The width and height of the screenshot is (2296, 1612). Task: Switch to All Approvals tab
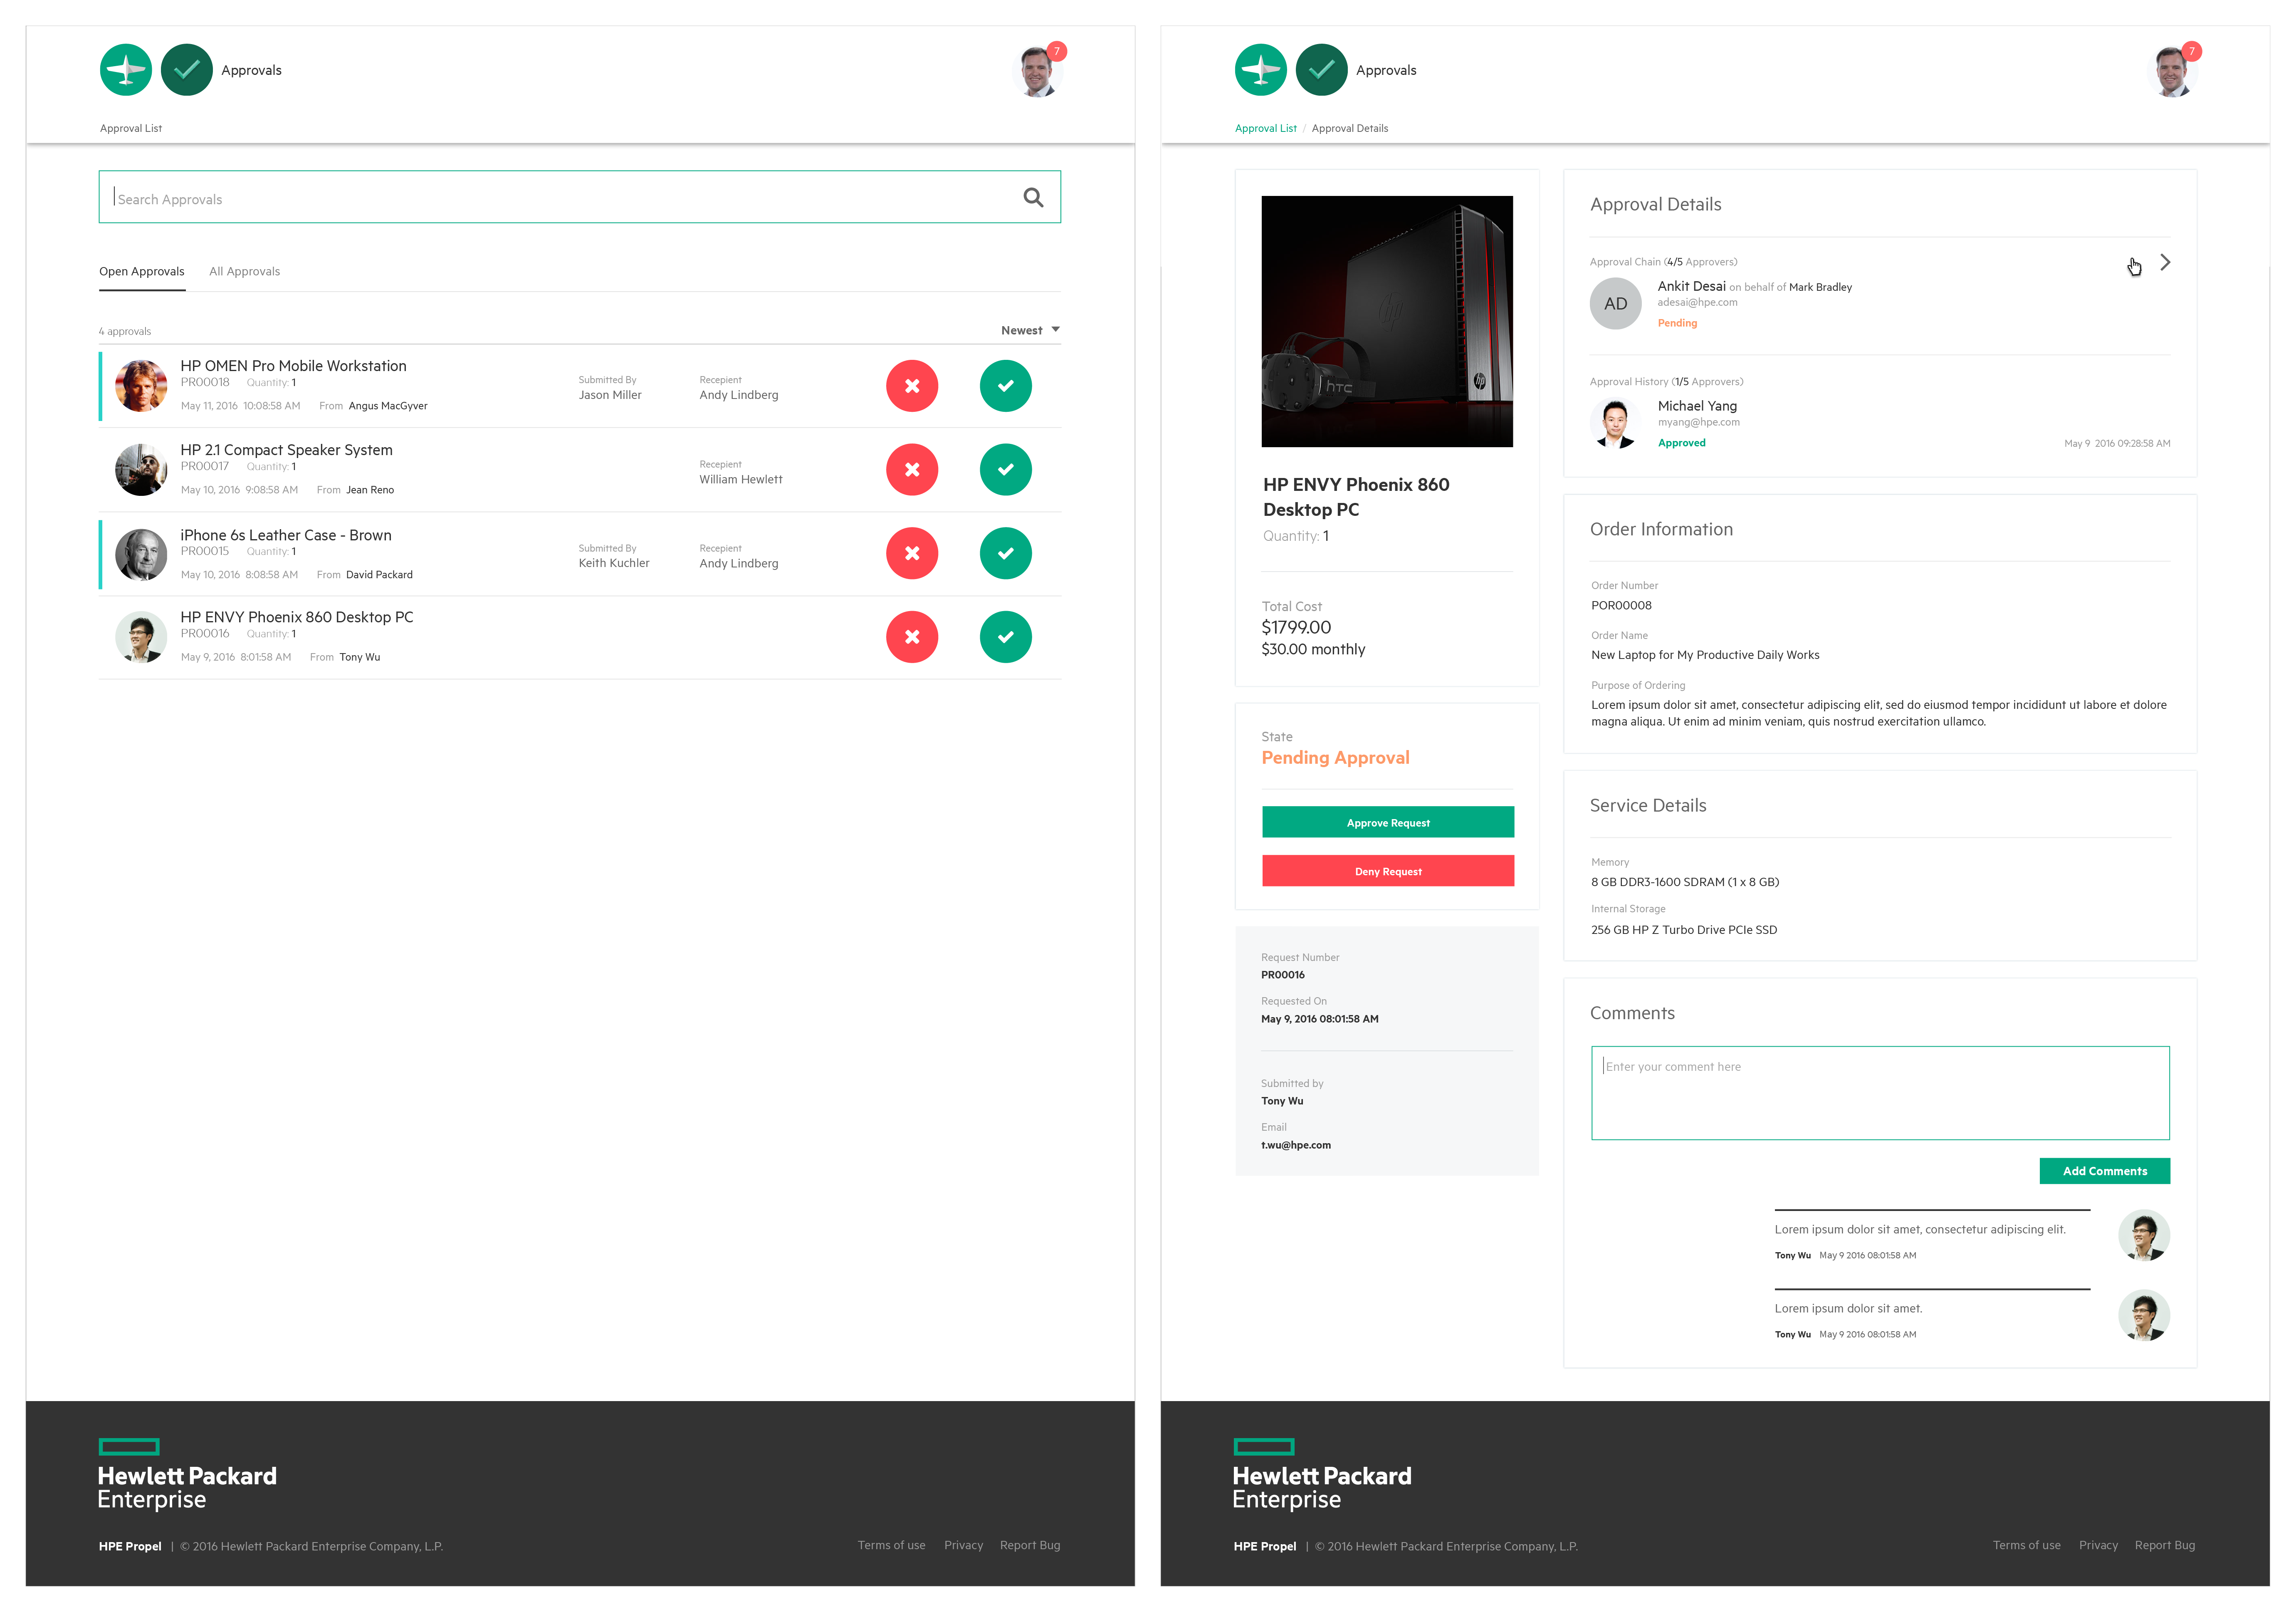(245, 271)
